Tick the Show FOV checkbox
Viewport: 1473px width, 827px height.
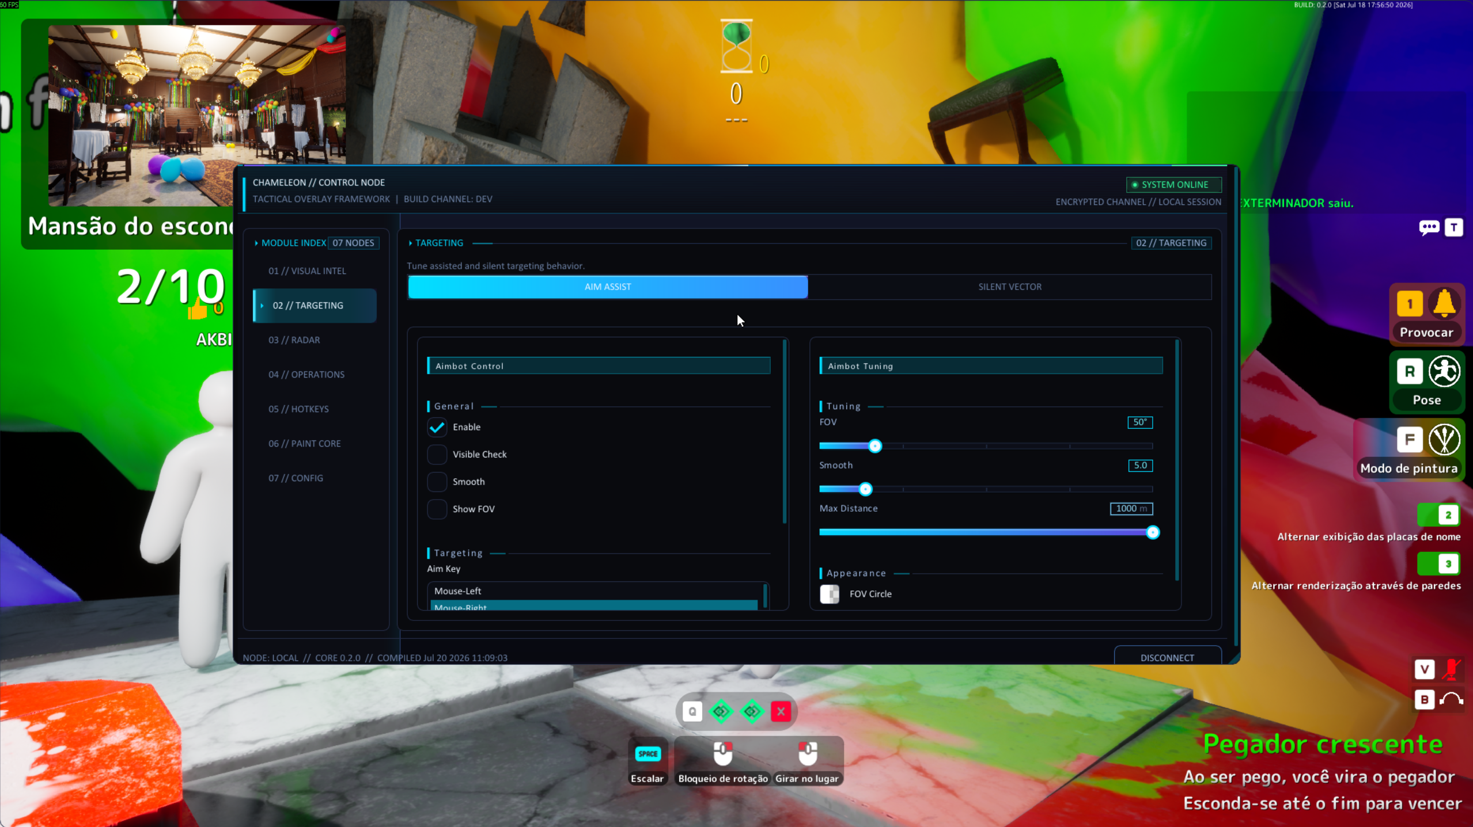point(437,509)
